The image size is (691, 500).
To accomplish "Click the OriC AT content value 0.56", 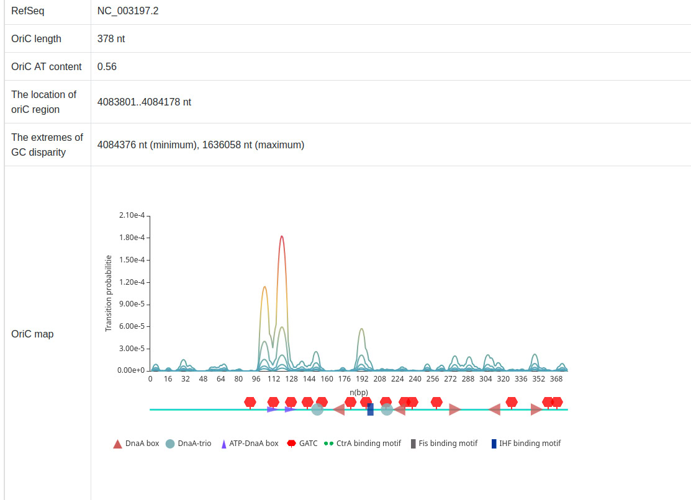I will point(107,66).
